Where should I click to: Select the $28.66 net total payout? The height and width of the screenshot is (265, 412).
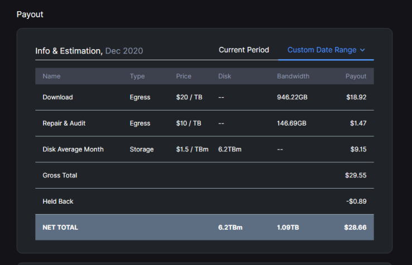(x=355, y=228)
